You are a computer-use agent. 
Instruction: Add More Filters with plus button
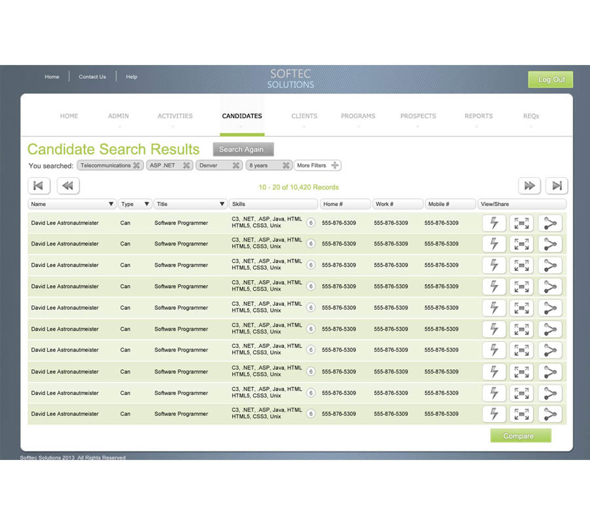click(334, 165)
